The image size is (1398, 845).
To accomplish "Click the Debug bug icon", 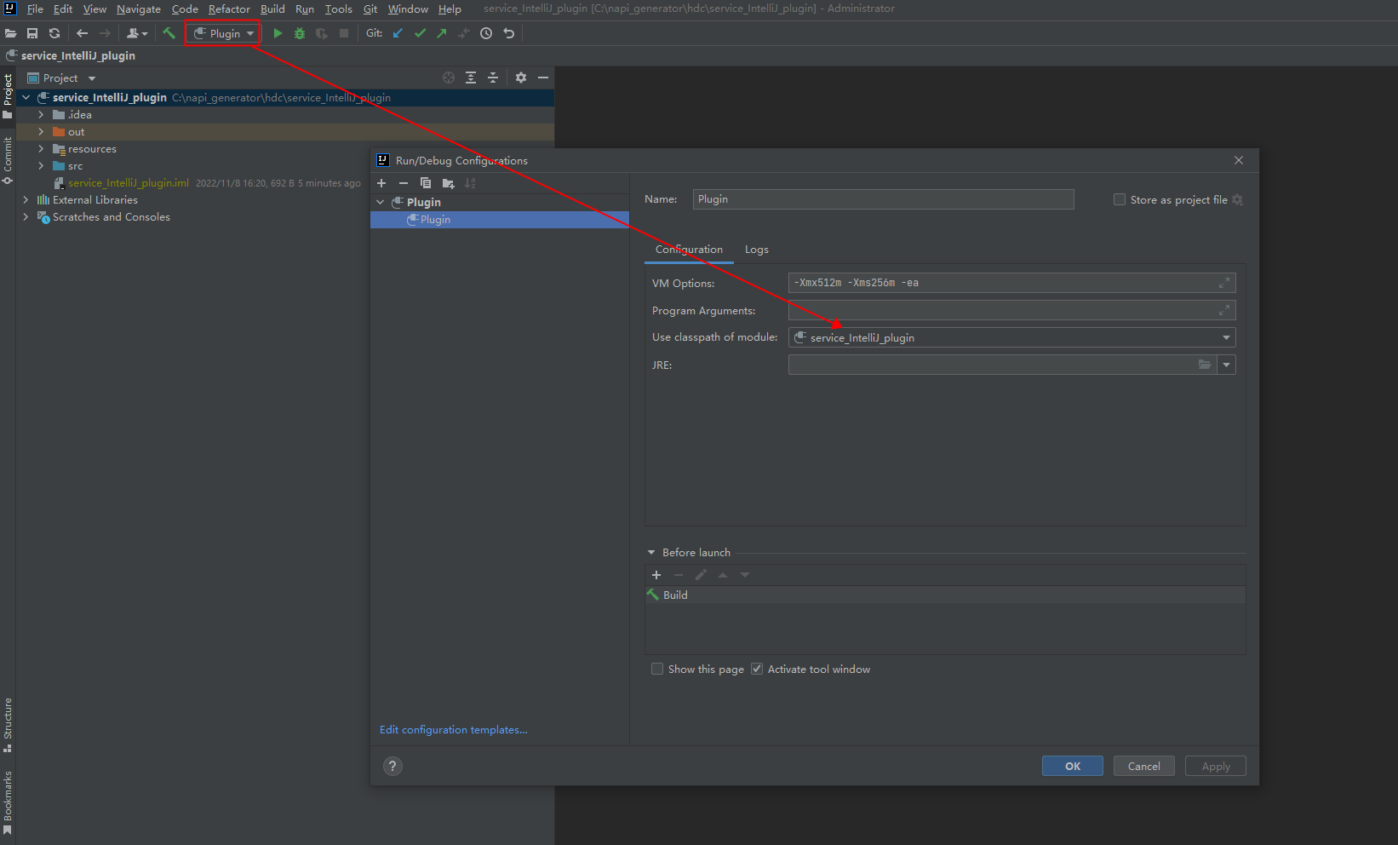I will [300, 33].
